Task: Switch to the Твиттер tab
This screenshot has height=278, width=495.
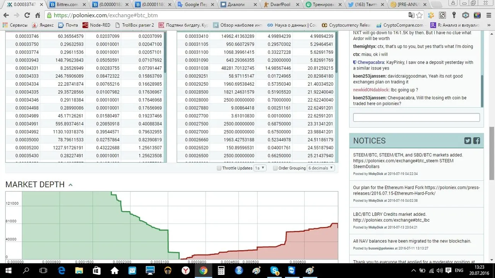Action: 365,5
